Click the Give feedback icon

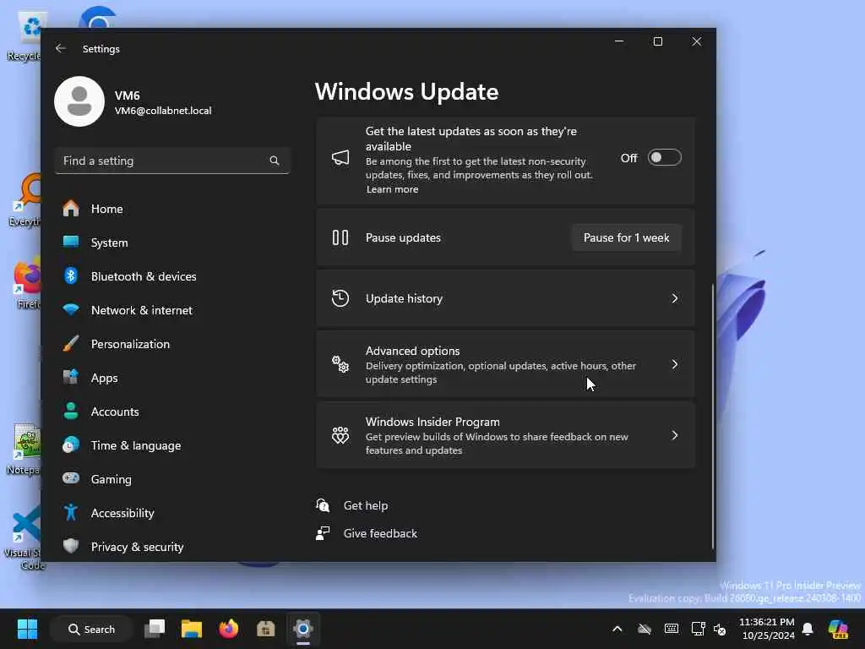click(323, 533)
